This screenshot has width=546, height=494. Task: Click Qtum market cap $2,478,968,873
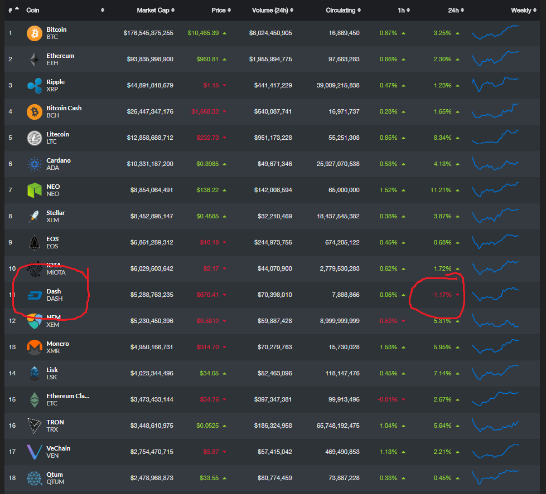pyautogui.click(x=152, y=478)
